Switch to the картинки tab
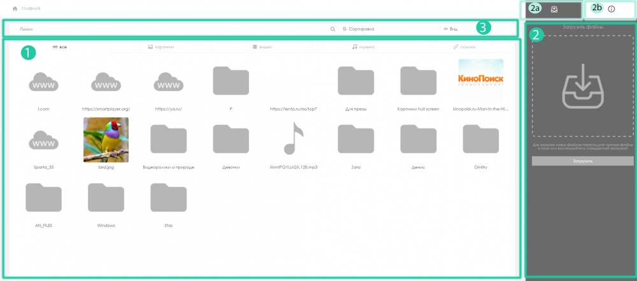This screenshot has width=637, height=281. pyautogui.click(x=161, y=47)
